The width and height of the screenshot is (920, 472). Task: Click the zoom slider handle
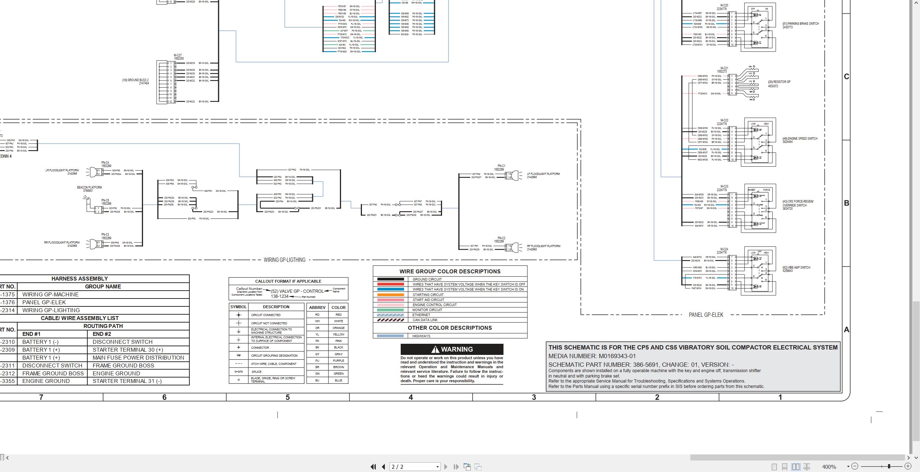click(889, 466)
